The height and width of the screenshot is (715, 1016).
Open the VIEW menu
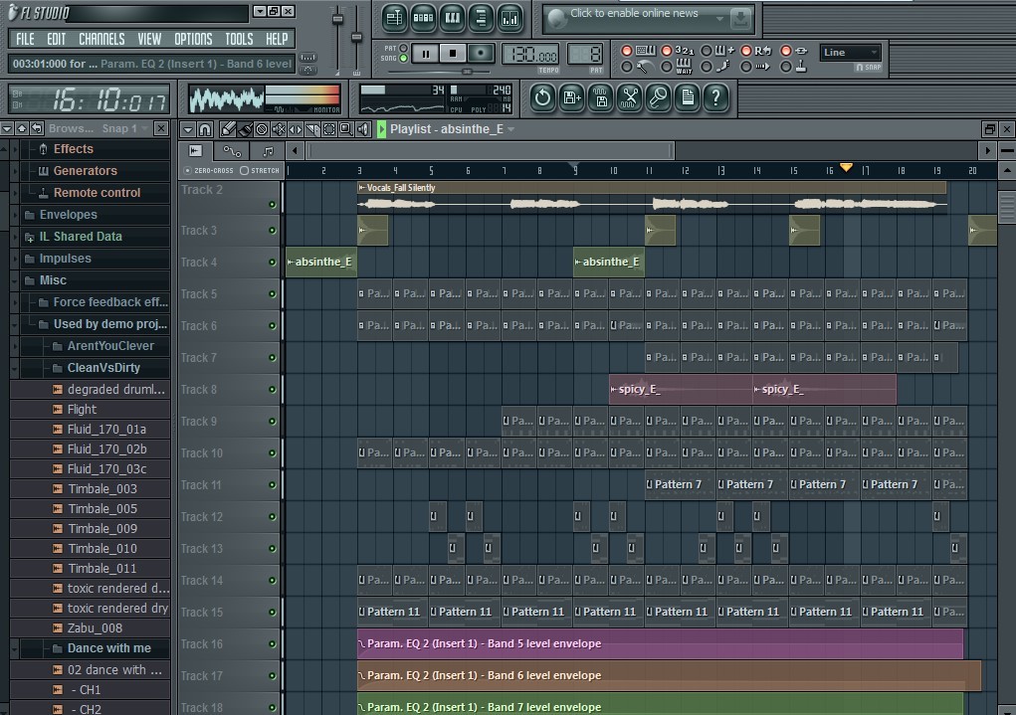[x=149, y=39]
